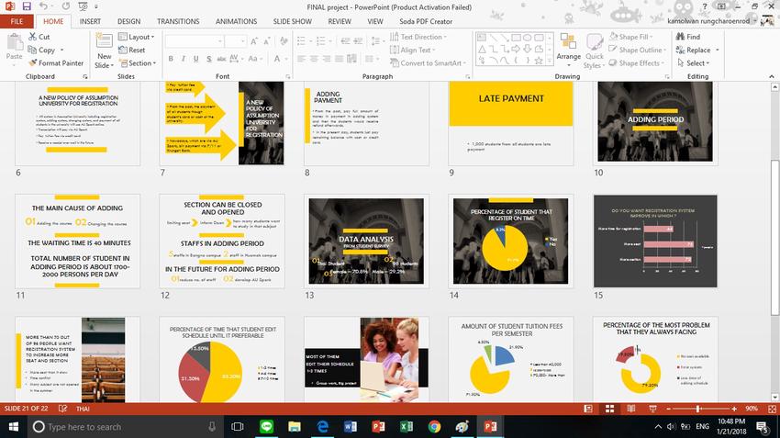780x438 pixels.
Task: Open Align Text dropdown
Action: pyautogui.click(x=412, y=50)
